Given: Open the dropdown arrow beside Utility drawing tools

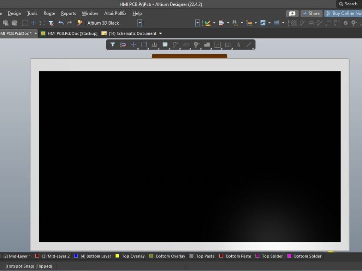Looking at the screenshot, I should pyautogui.click(x=214, y=23).
